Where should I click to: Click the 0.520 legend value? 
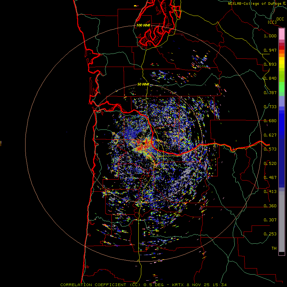point(270,164)
